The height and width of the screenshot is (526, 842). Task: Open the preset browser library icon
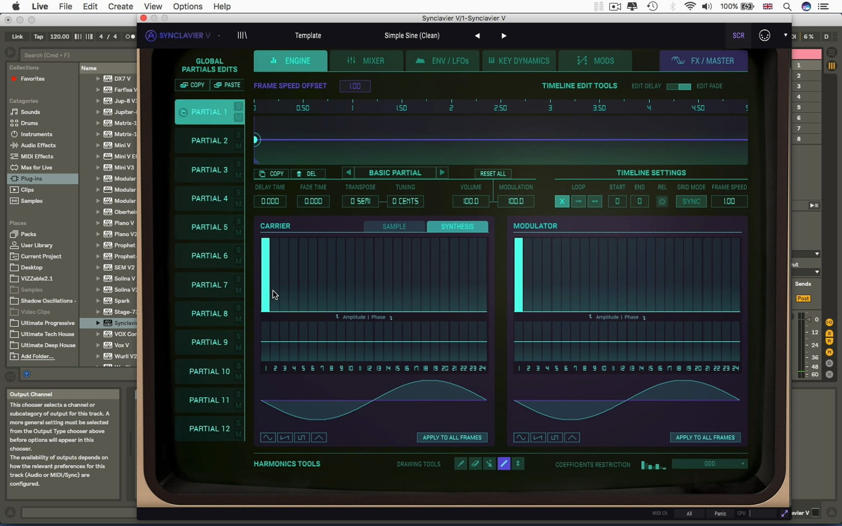(x=242, y=36)
